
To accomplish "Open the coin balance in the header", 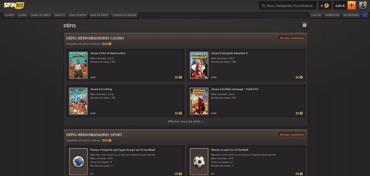I will [325, 6].
